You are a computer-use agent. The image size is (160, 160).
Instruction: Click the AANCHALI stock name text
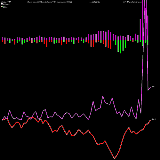coord(95,2)
